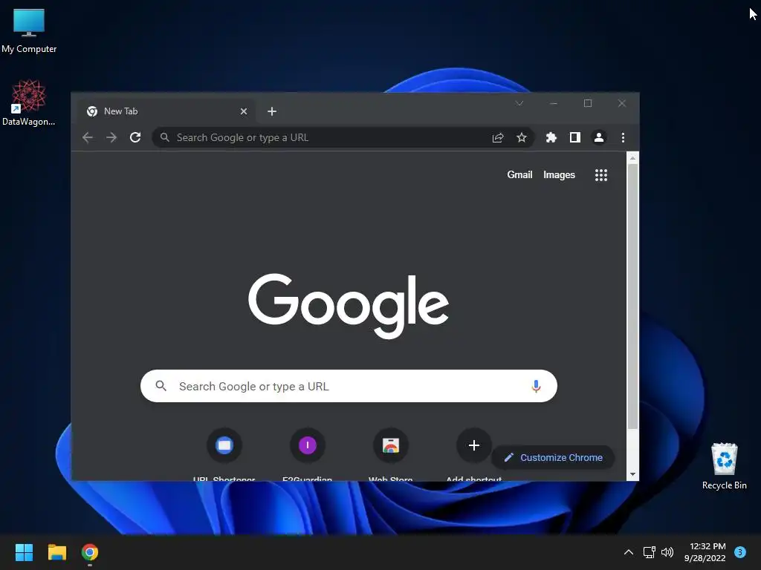Open the E2Guardian shortcut tile
Viewport: 761px width, 570px height.
[307, 453]
